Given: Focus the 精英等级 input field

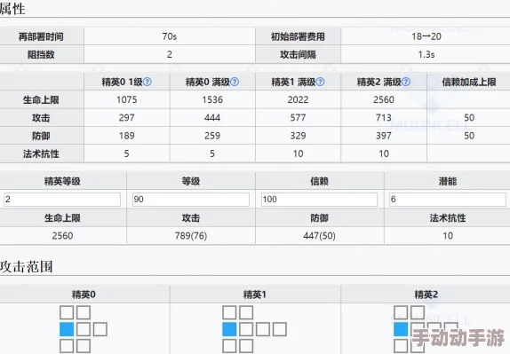Looking at the screenshot, I should pos(62,200).
